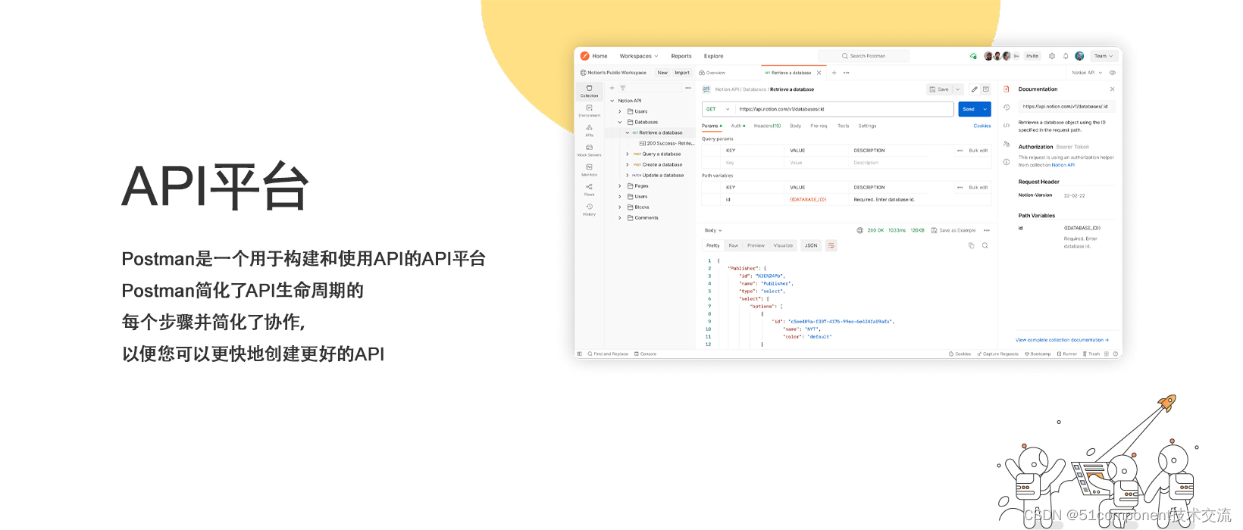Copy response body using copy icon
The height and width of the screenshot is (530, 1243).
click(972, 245)
